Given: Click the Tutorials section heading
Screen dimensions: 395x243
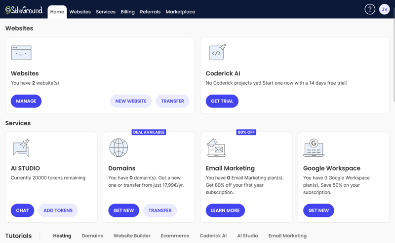Looking at the screenshot, I should point(19,236).
